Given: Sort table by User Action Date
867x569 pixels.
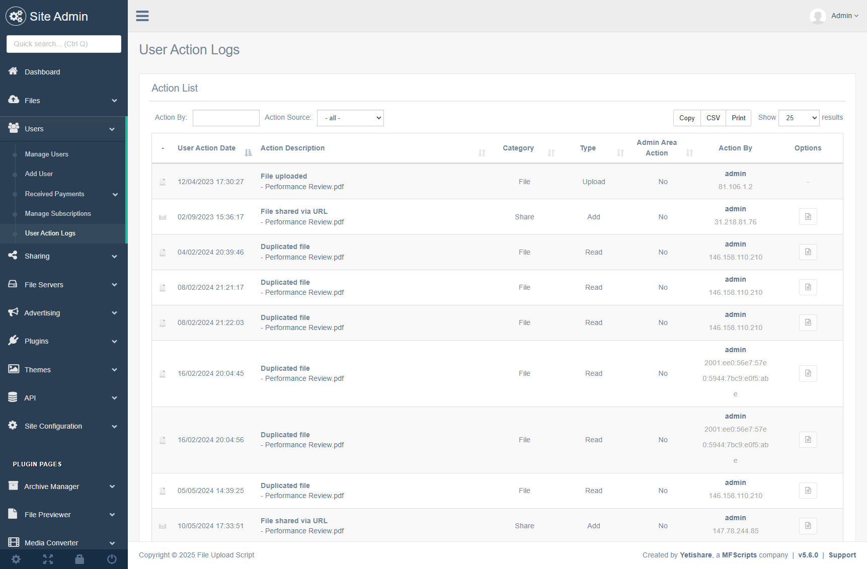Looking at the screenshot, I should tap(206, 148).
